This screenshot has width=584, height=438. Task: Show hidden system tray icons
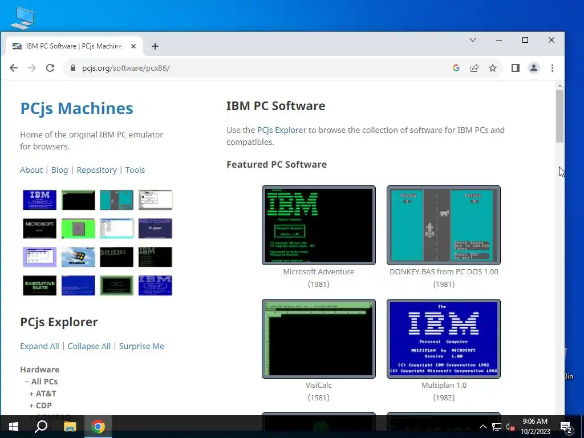click(x=482, y=427)
